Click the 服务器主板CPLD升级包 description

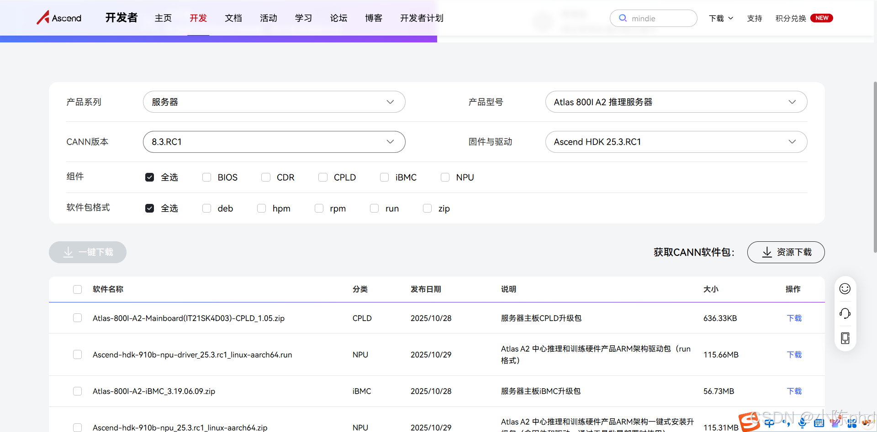tap(541, 318)
